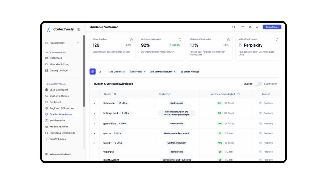Open the info tooltip on the Vertrauenswürdigkeit card
The height and width of the screenshot is (184, 327).
pos(180,39)
